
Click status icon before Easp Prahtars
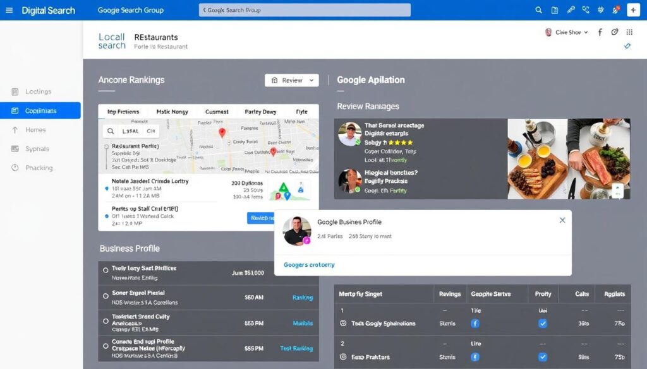343,357
